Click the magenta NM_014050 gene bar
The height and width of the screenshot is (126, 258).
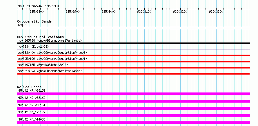(x=133, y=123)
